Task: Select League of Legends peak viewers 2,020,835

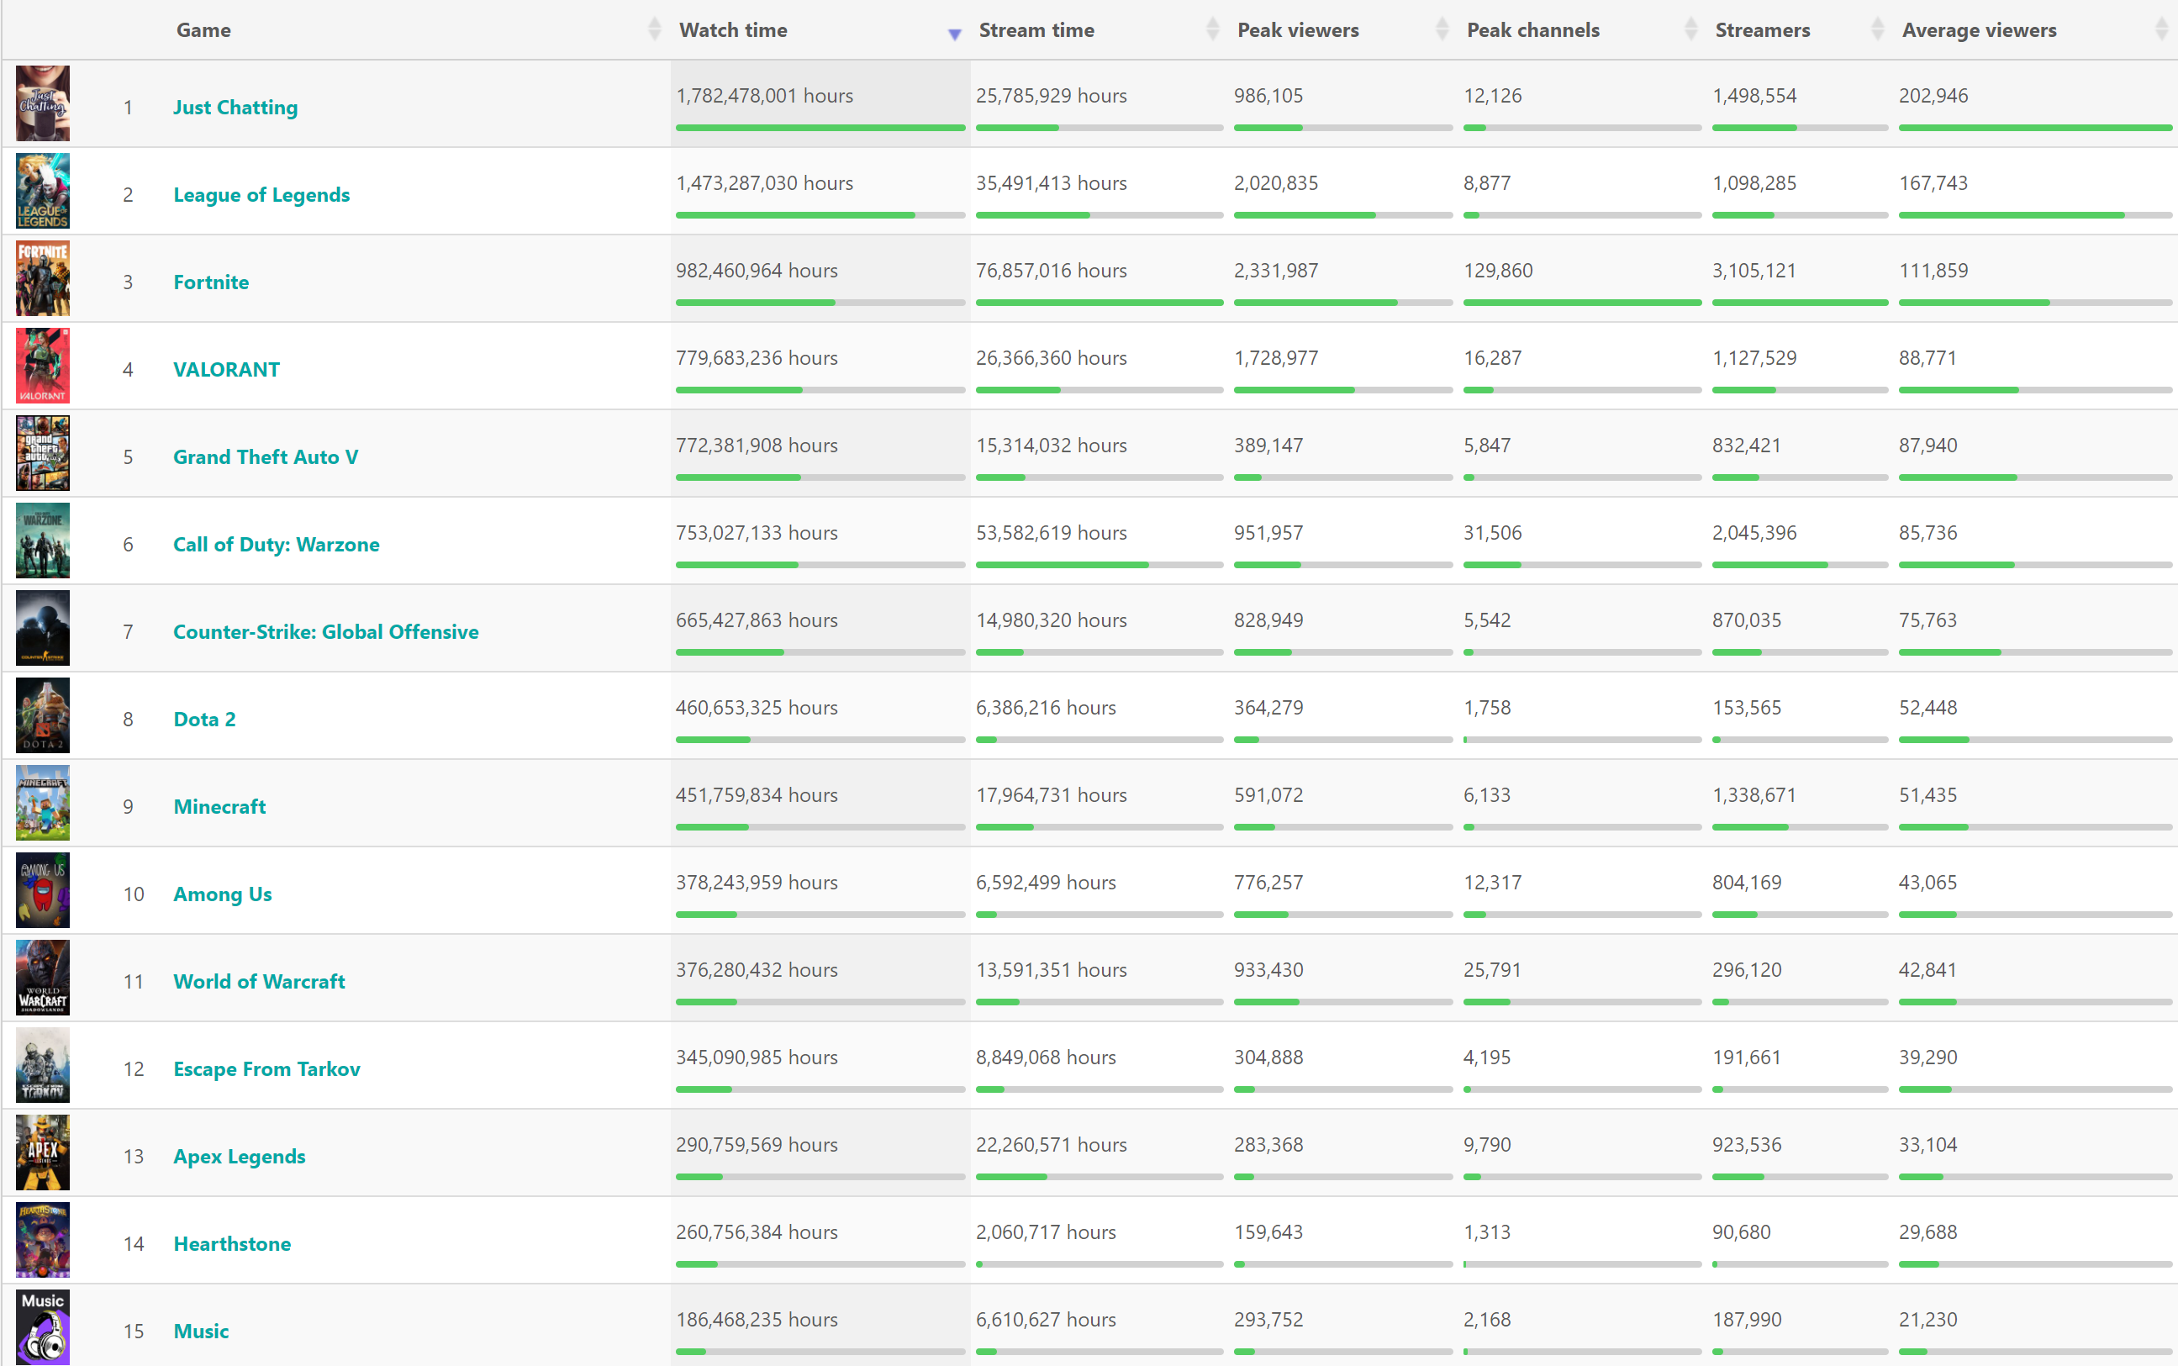Action: (x=1275, y=183)
